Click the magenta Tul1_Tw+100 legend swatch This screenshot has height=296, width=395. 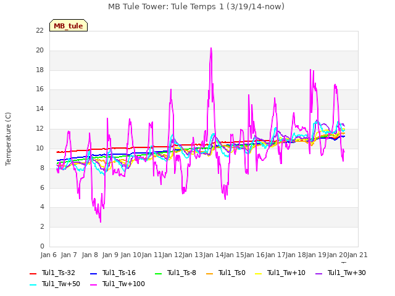[x=93, y=284]
